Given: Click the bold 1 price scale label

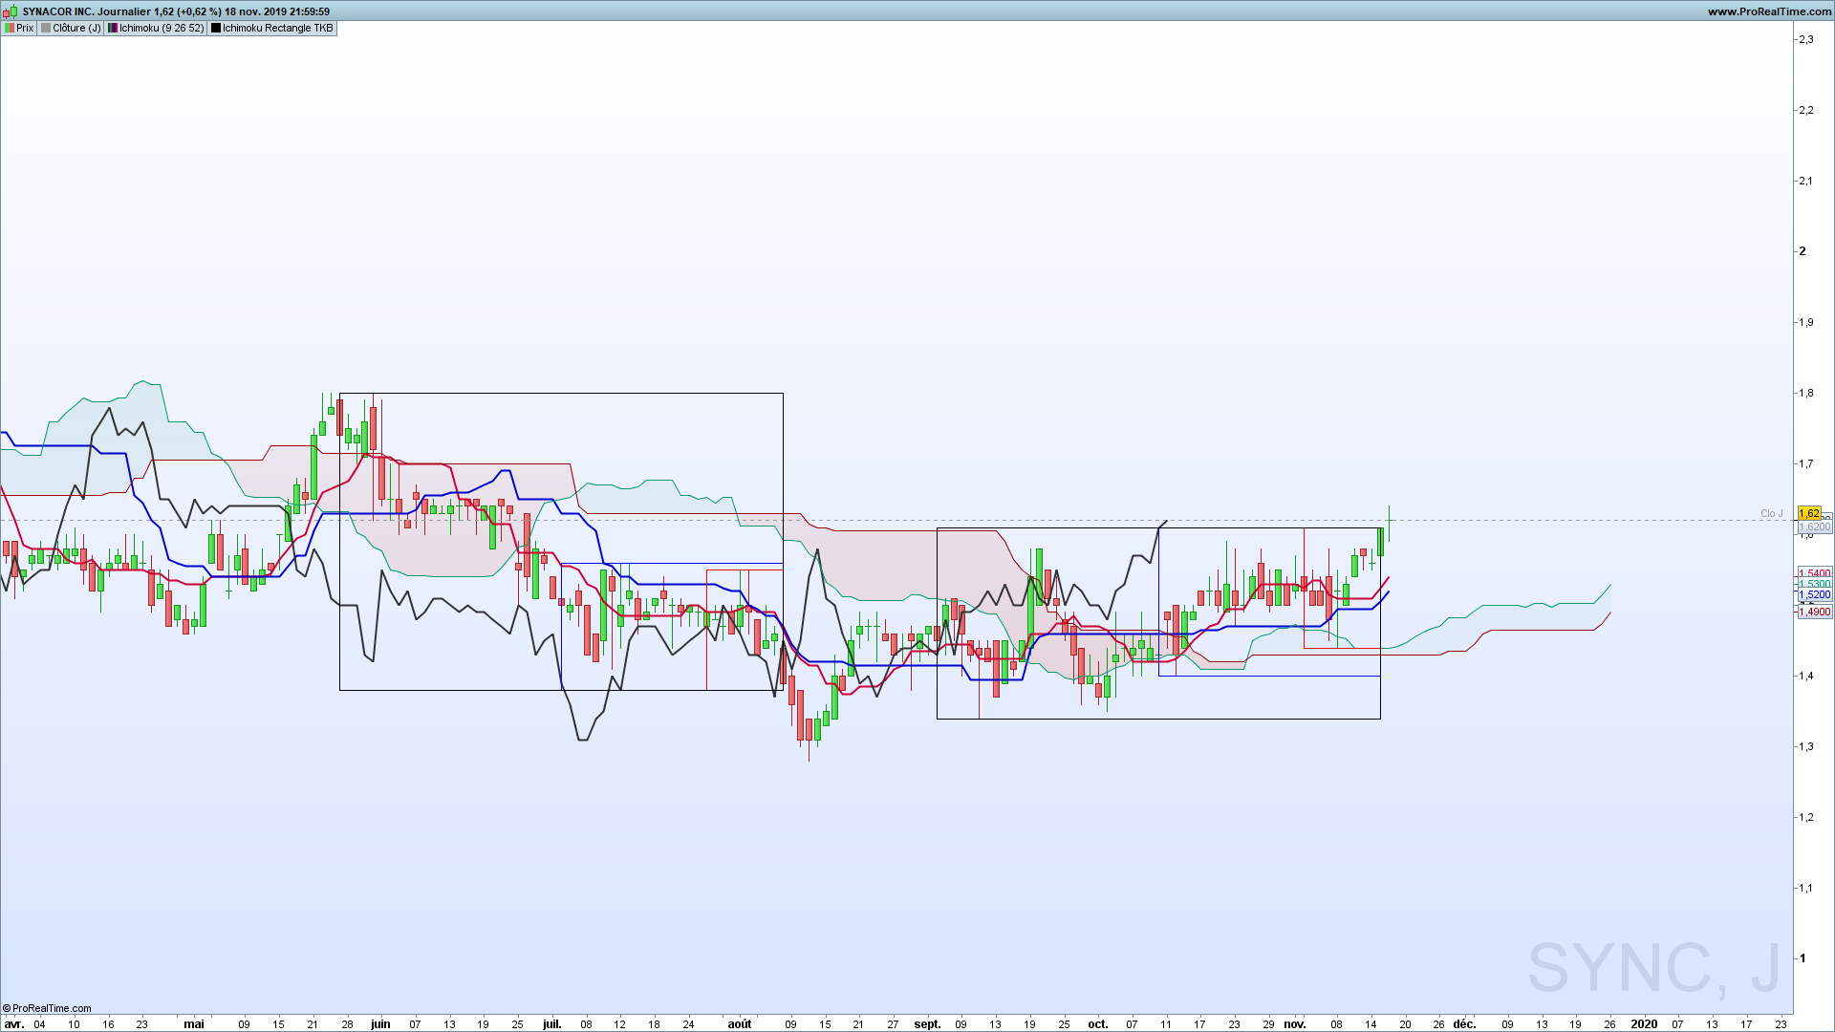Looking at the screenshot, I should (1803, 958).
